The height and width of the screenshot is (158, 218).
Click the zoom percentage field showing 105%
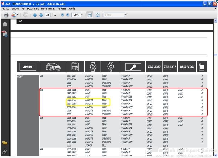tap(76, 15)
